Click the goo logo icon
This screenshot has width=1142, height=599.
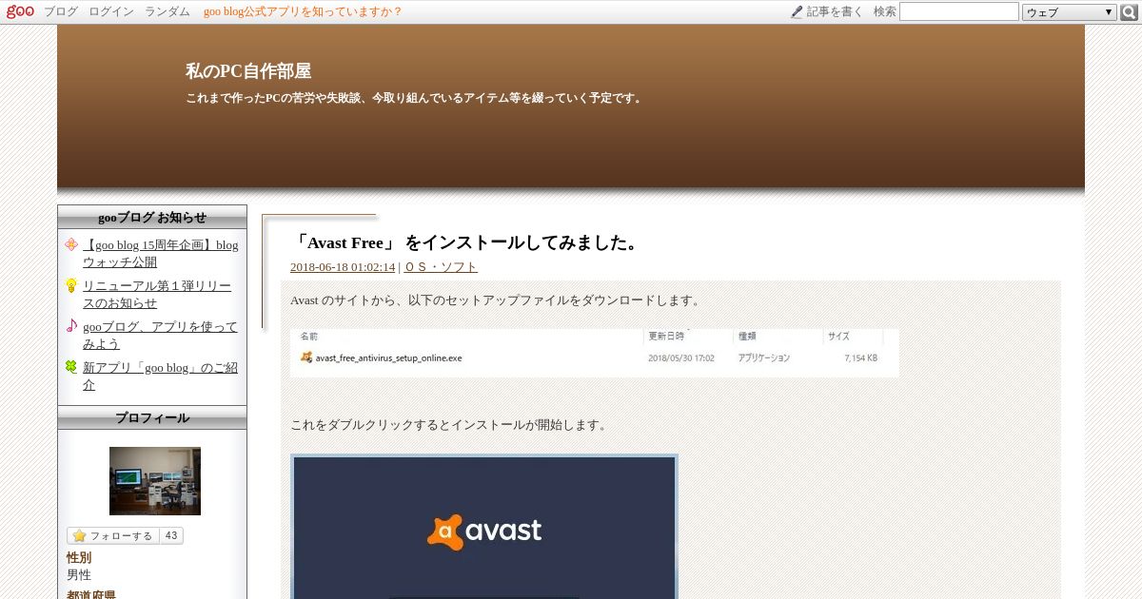pyautogui.click(x=20, y=11)
